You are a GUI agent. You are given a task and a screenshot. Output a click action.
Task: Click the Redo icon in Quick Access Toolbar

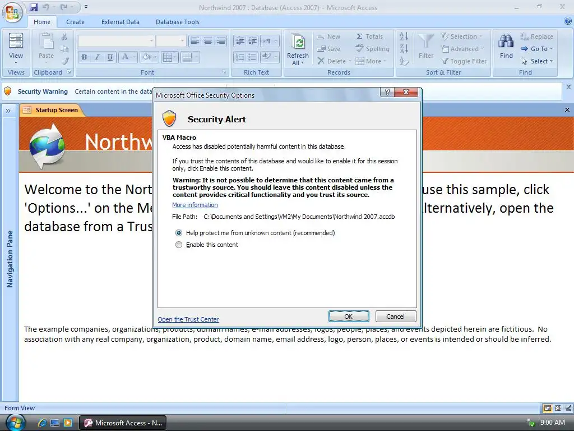tap(64, 7)
